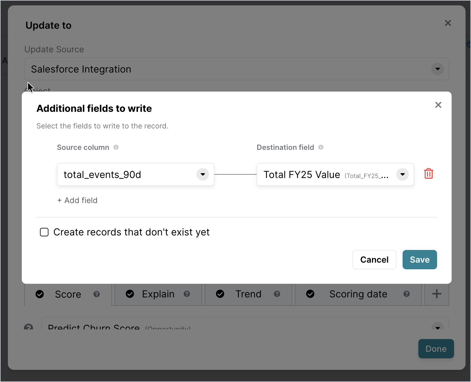Click help icon beside Explain tab
This screenshot has width=471, height=382.
187,294
